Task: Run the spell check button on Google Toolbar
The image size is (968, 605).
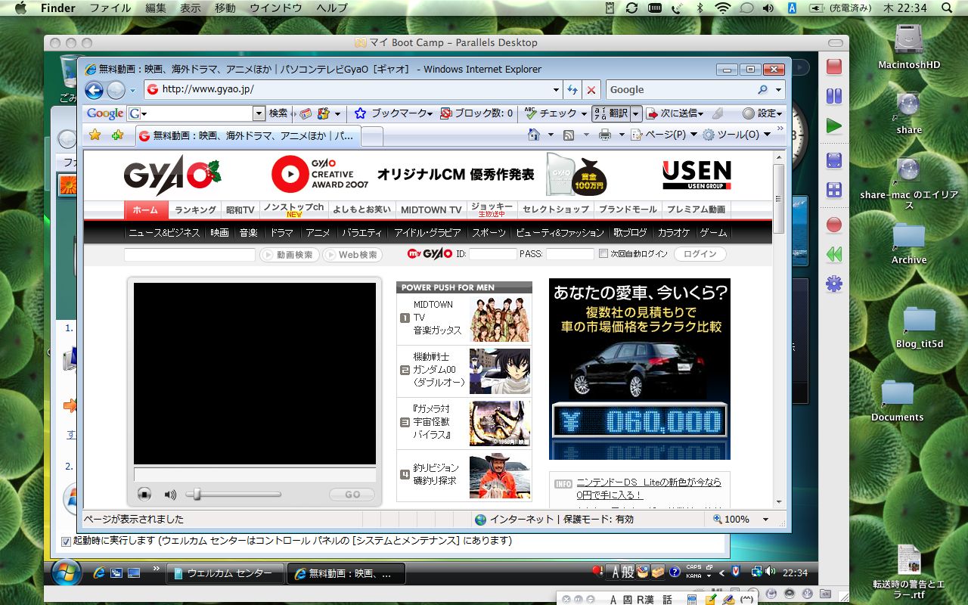Action: 530,113
